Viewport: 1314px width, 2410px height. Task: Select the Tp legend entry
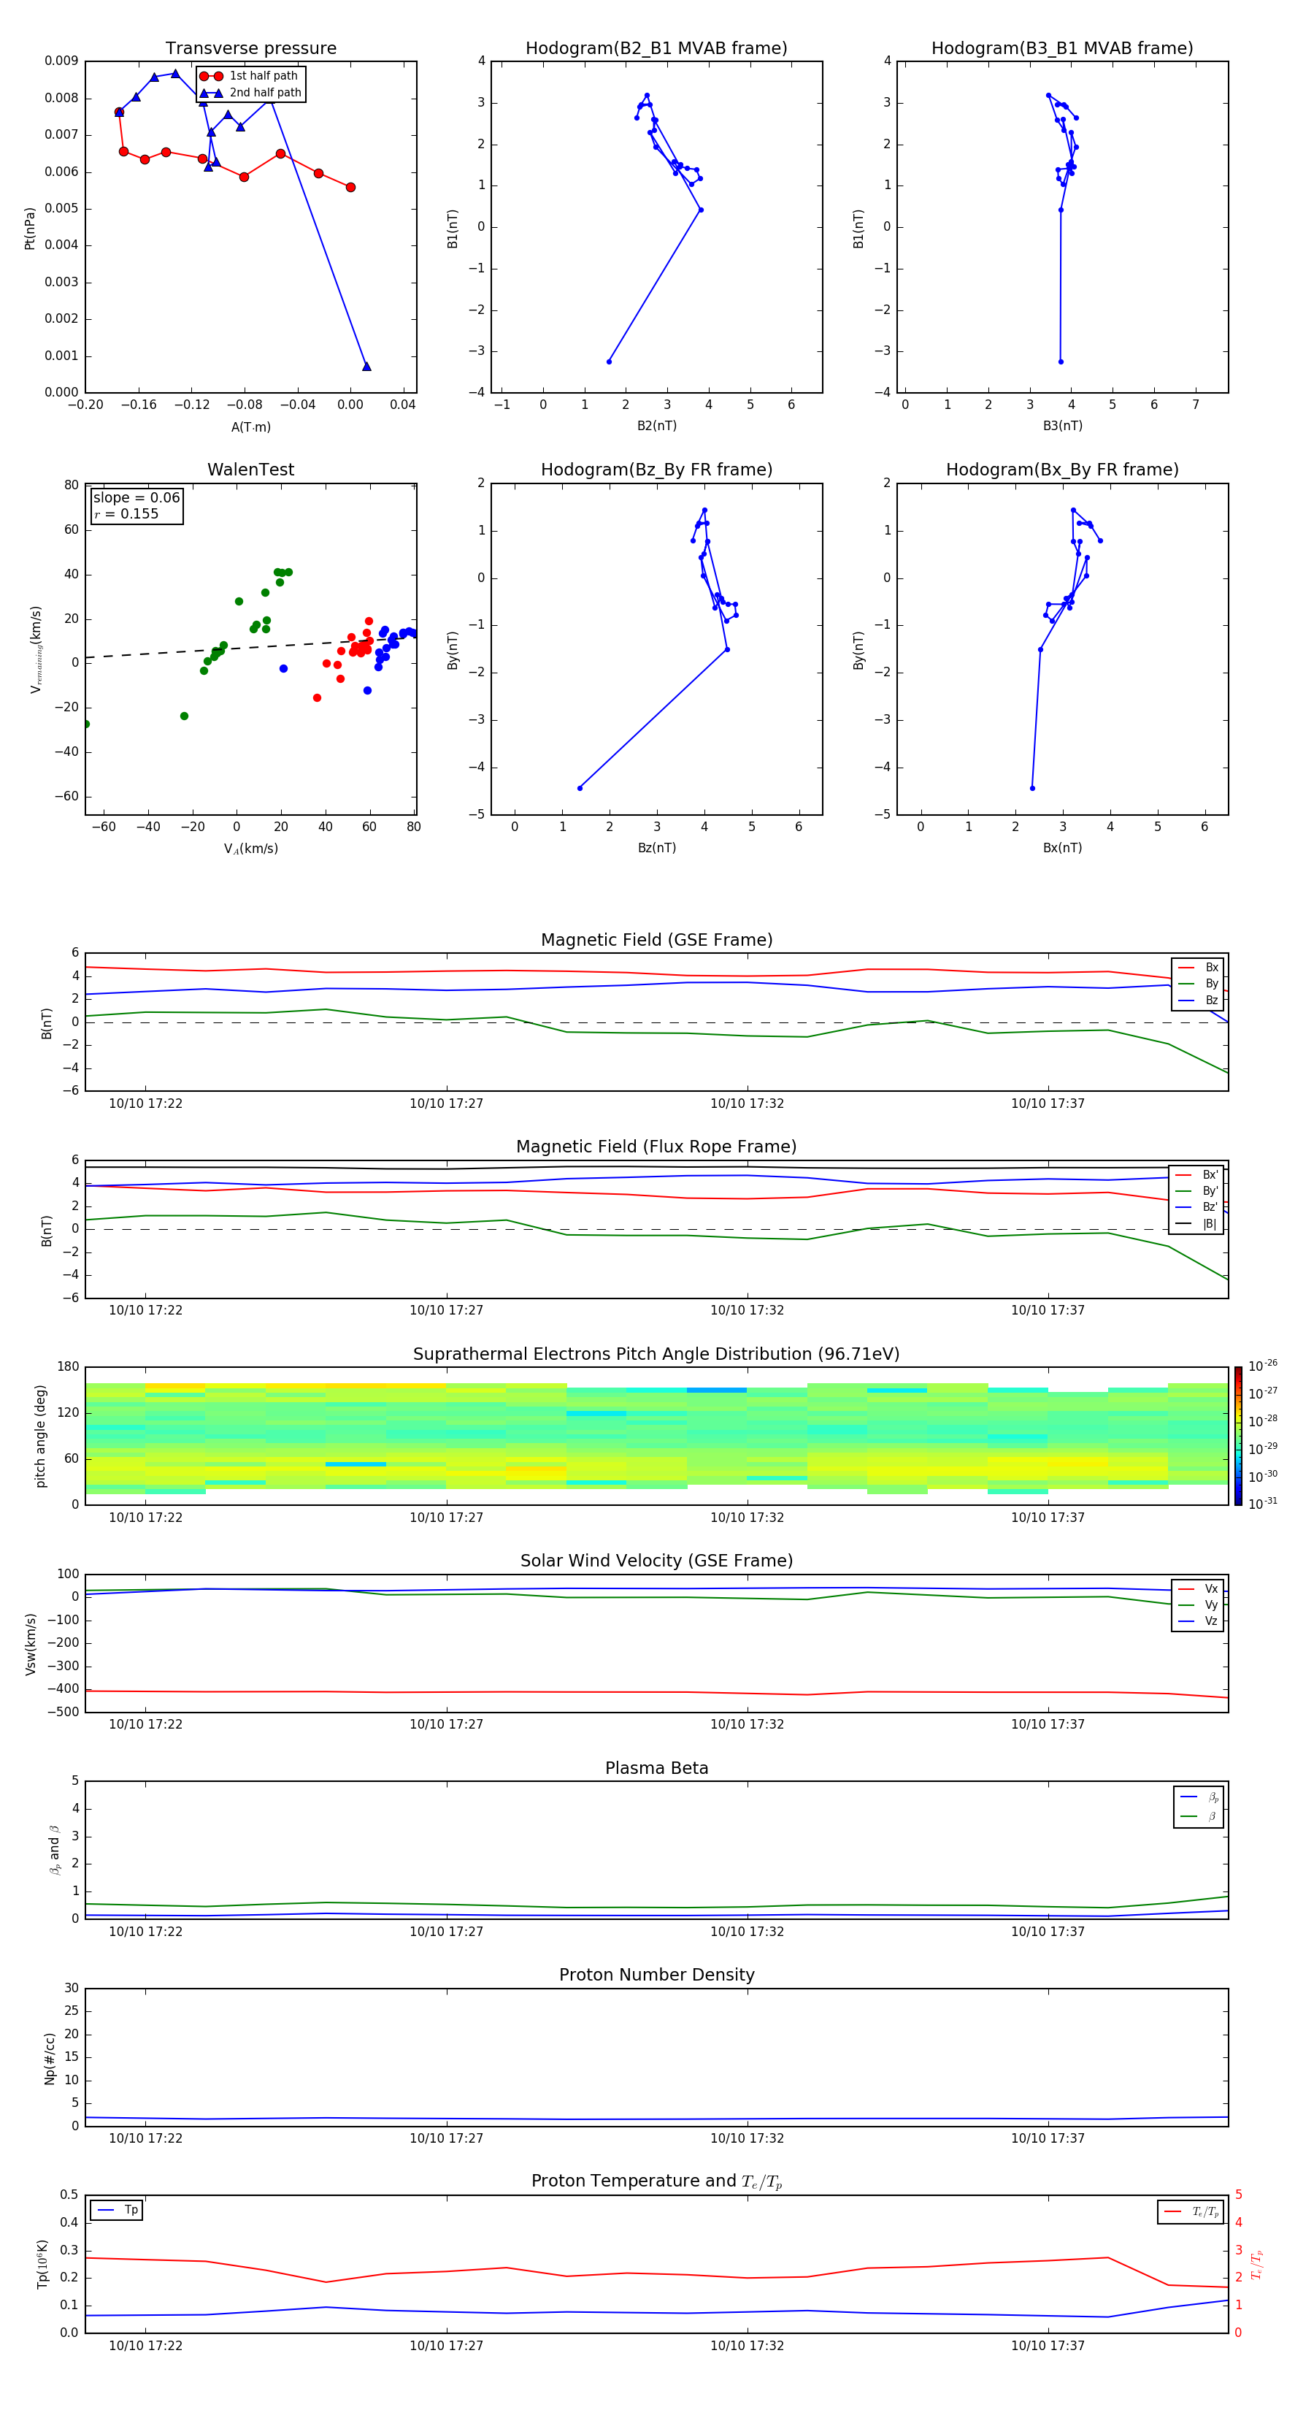click(x=117, y=2210)
